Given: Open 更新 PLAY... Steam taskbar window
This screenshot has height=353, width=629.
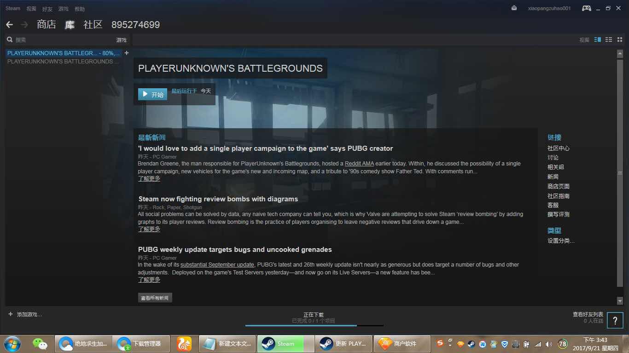Looking at the screenshot, I should point(344,343).
